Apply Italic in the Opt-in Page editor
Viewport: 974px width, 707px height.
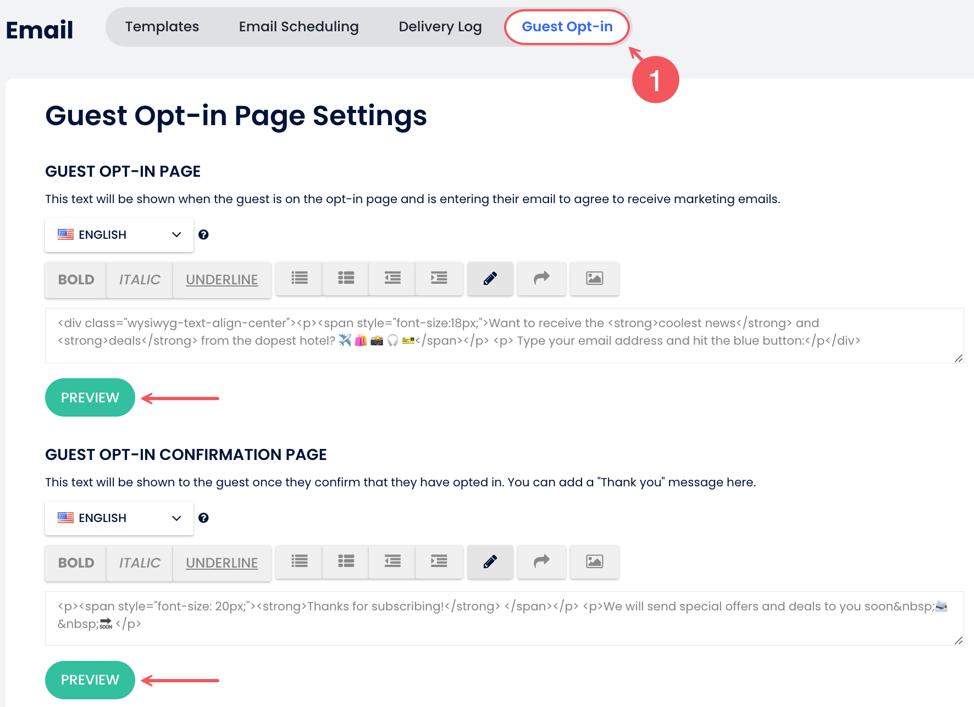(x=140, y=280)
